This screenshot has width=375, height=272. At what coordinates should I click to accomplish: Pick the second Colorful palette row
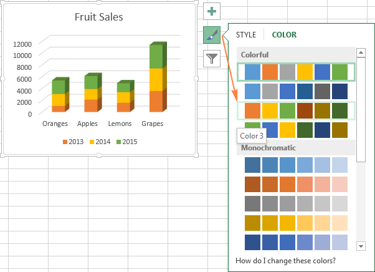point(296,91)
